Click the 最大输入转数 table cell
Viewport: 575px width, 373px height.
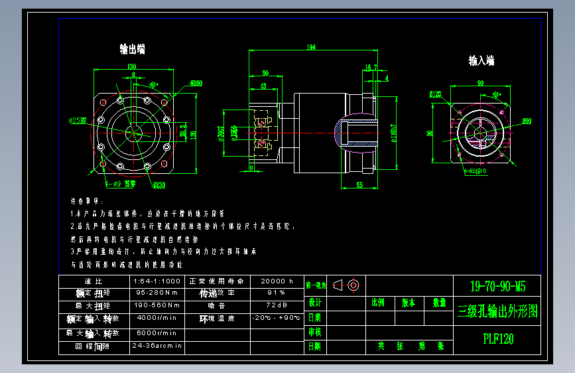[x=94, y=334]
